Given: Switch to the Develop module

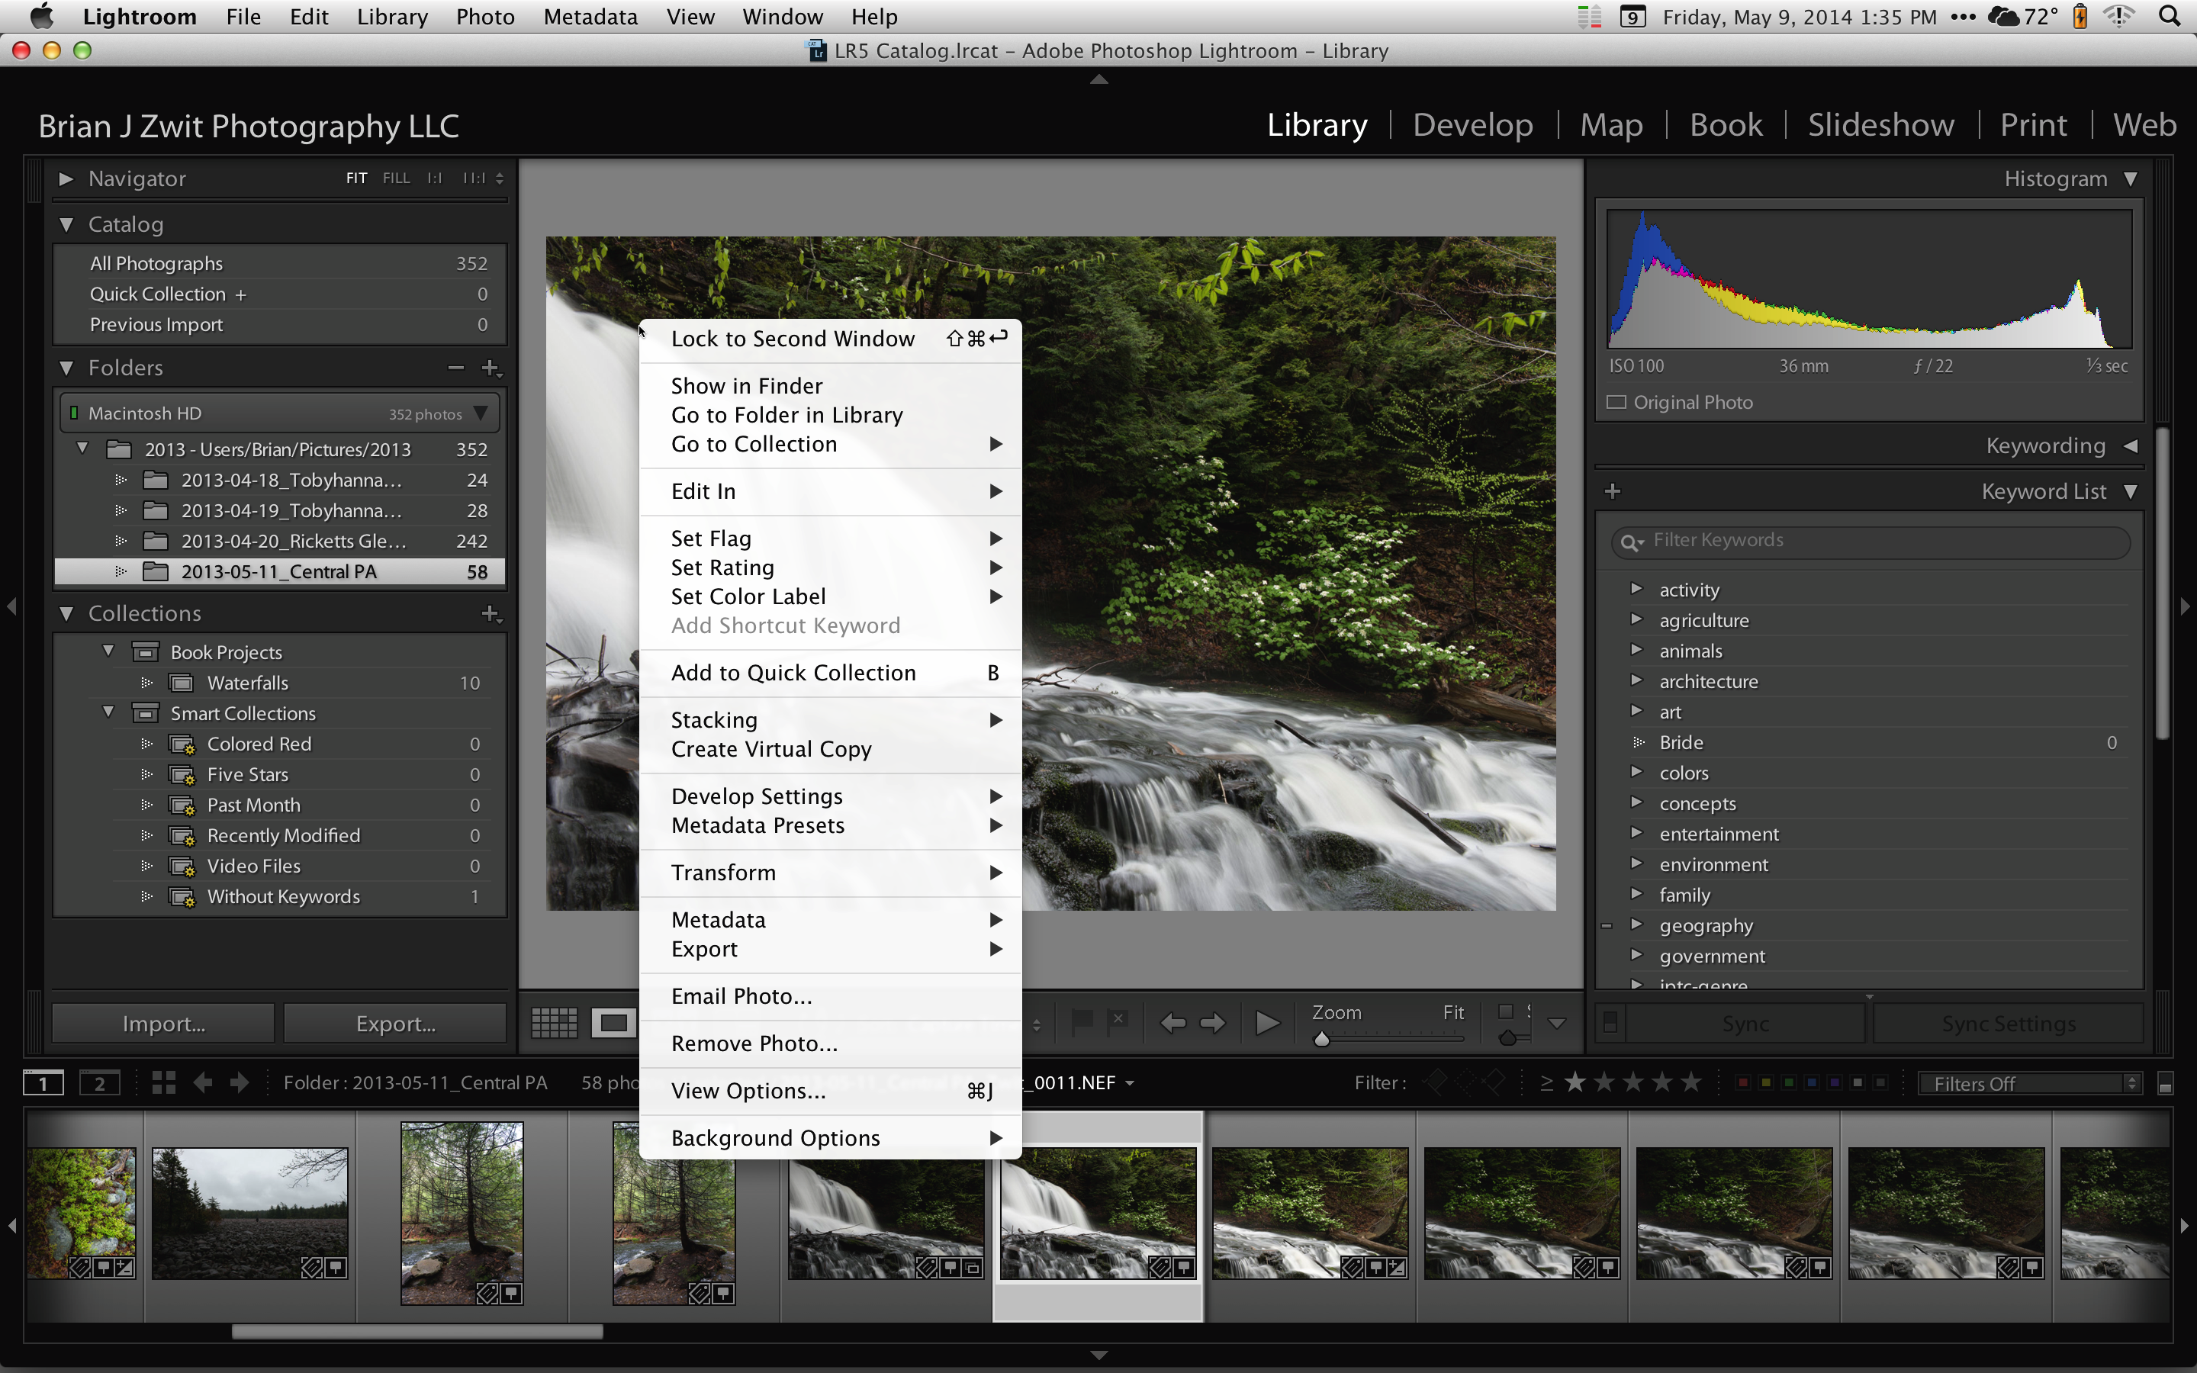Looking at the screenshot, I should 1472,124.
